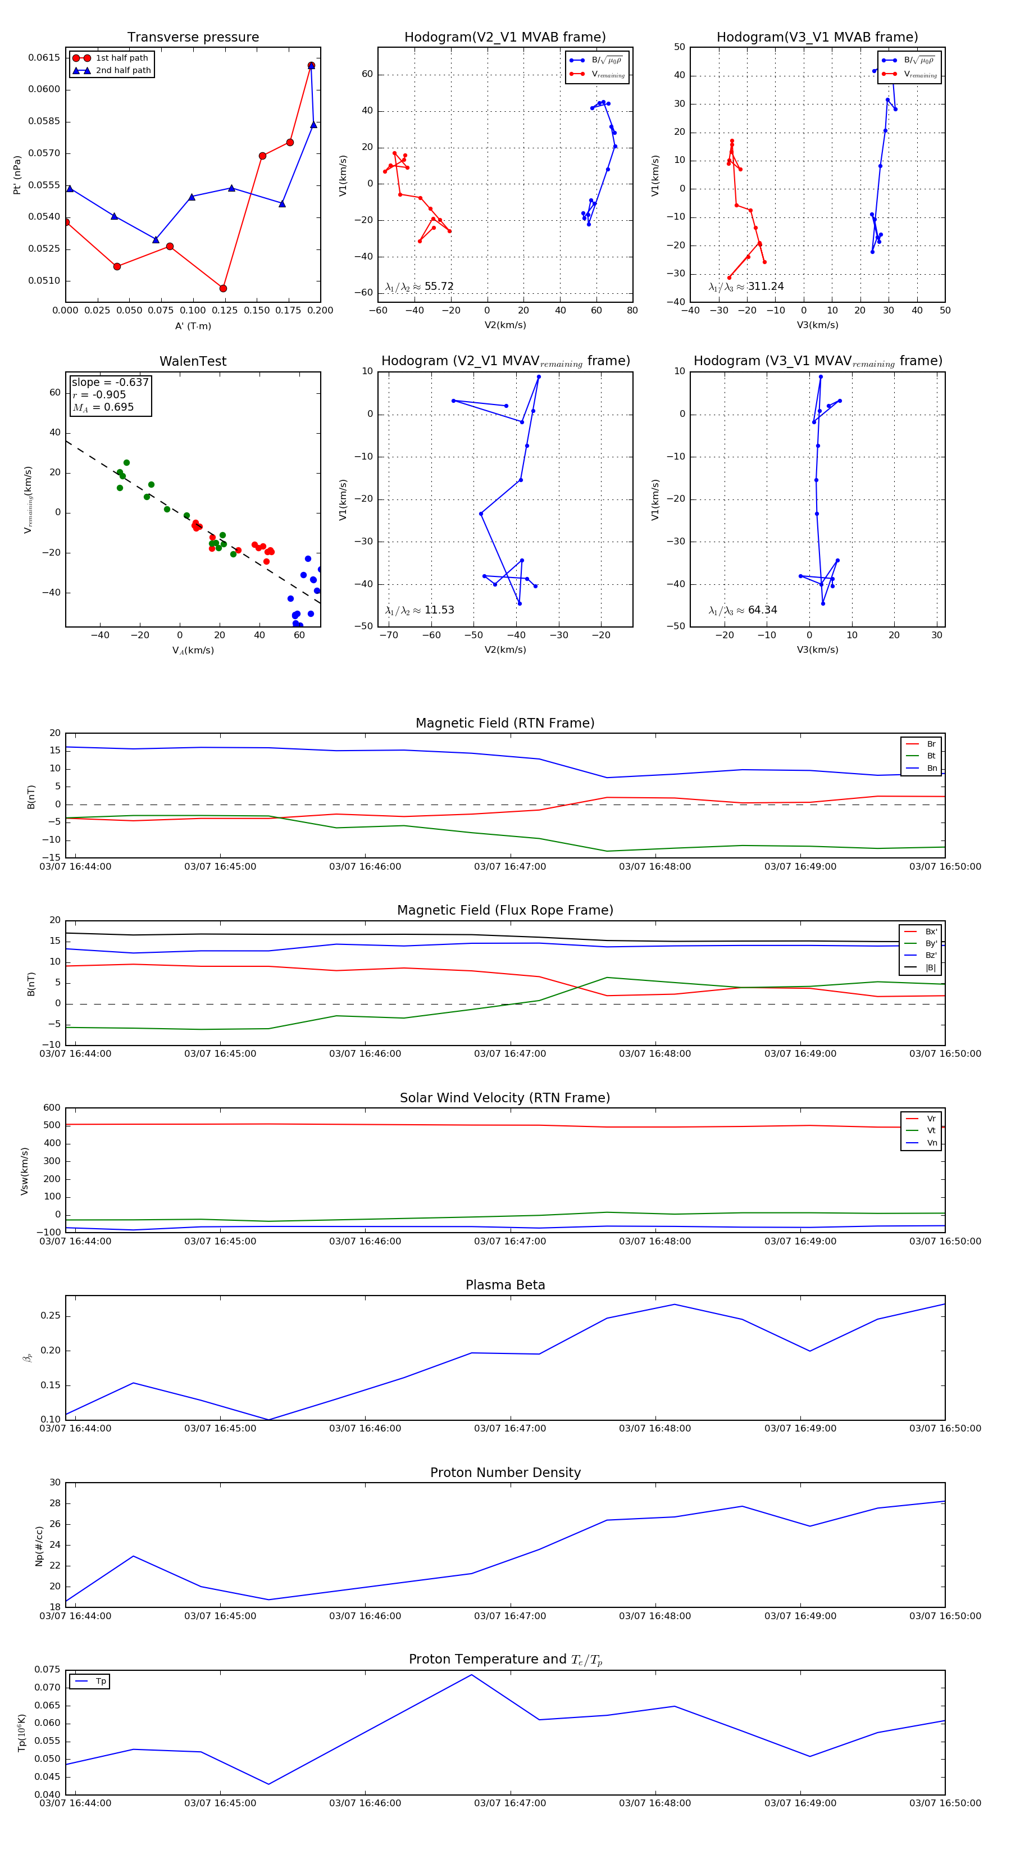Click the 'Hodogram (V3_V1 MVAV remaining frame)' title
Viewport: 1011px width, 1854px height.
point(817,361)
